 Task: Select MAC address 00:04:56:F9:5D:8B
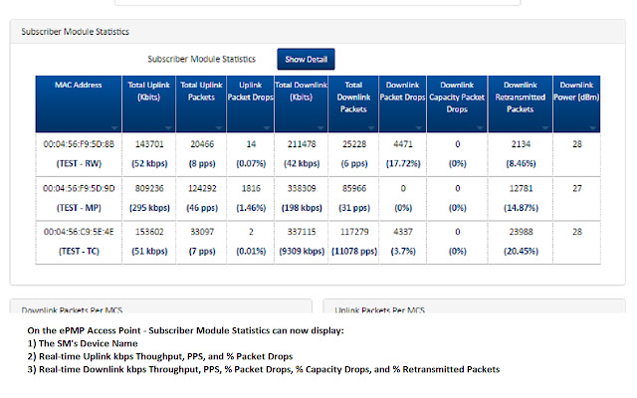point(79,144)
